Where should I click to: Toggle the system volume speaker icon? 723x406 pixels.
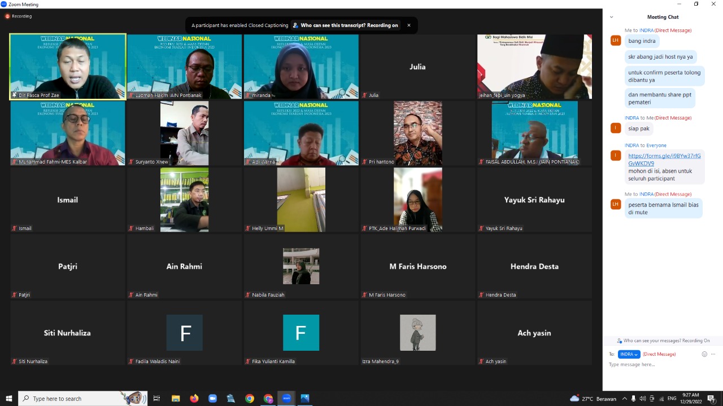[x=643, y=399]
